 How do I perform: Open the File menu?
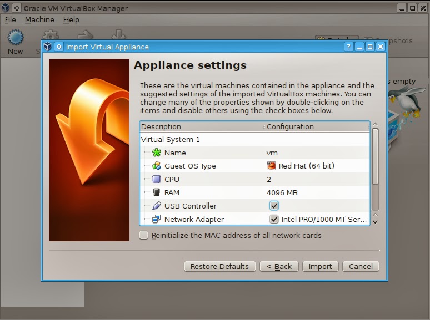pyautogui.click(x=11, y=20)
